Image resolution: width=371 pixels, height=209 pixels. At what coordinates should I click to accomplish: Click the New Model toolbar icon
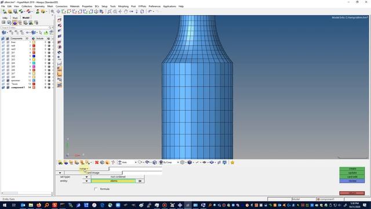click(x=5, y=12)
